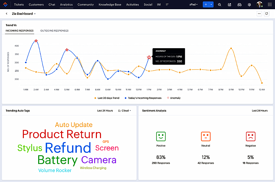This screenshot has width=275, height=182.
Task: Toggle the Anomaly legend marker
Action: coord(173,98)
